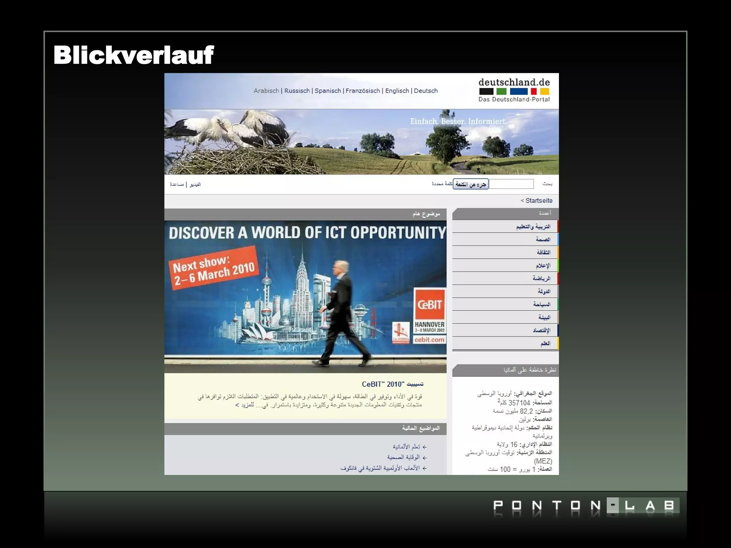This screenshot has height=548, width=731.
Task: Click the red CeBIT logo in the banner
Action: coord(430,305)
